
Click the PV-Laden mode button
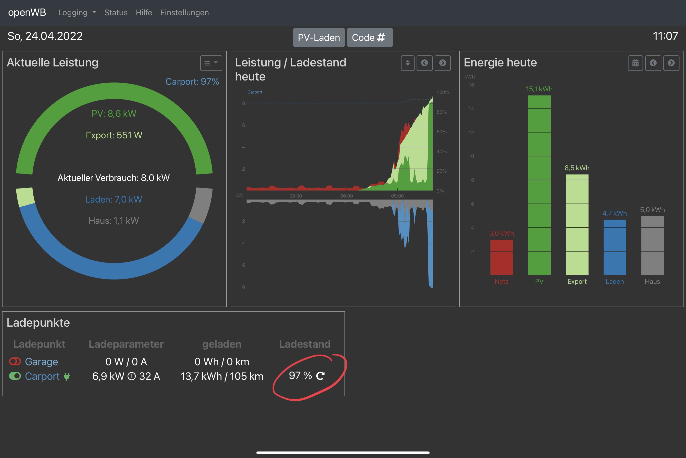pyautogui.click(x=319, y=37)
